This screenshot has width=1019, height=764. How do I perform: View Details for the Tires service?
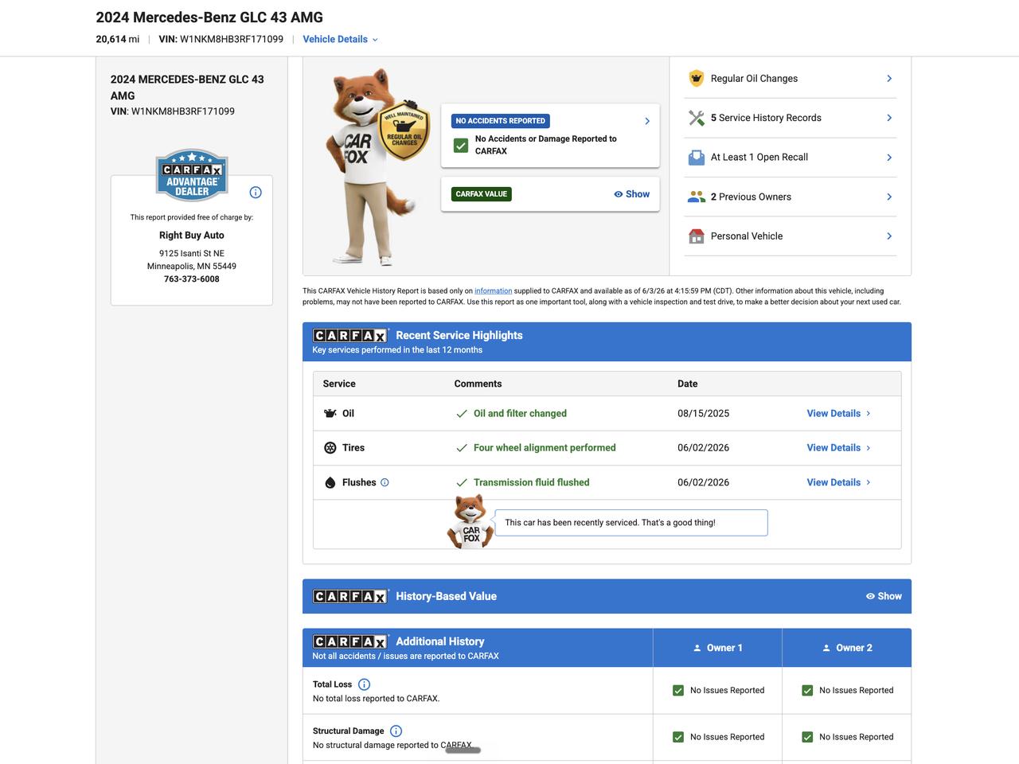839,448
